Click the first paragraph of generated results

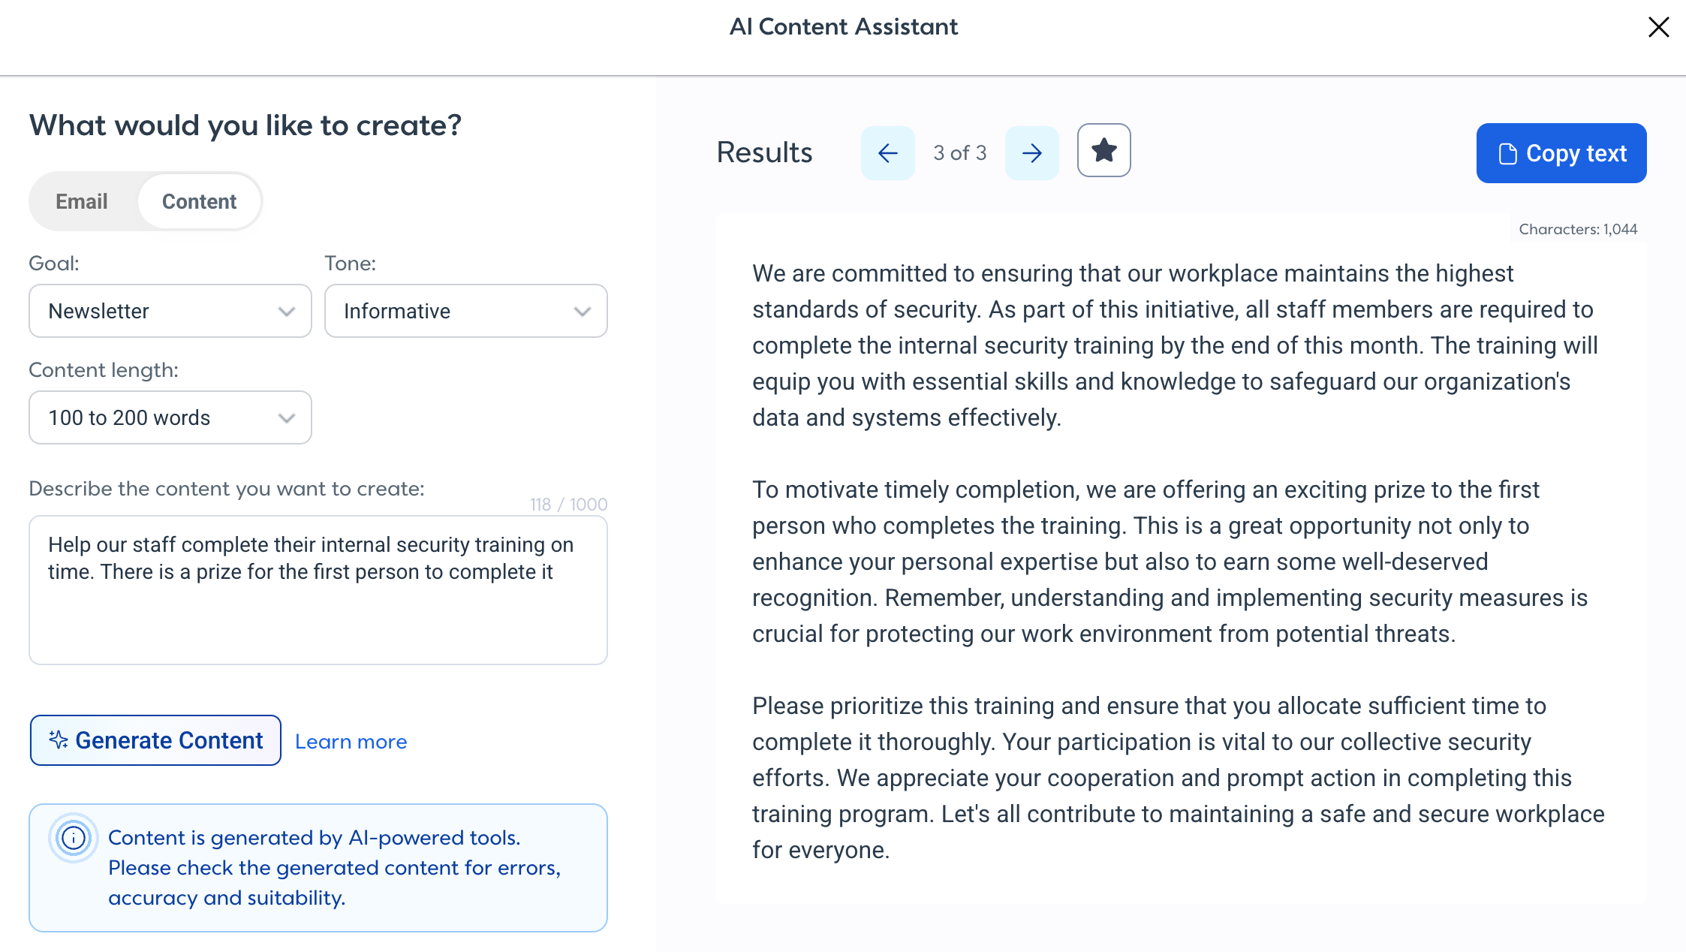1175,345
